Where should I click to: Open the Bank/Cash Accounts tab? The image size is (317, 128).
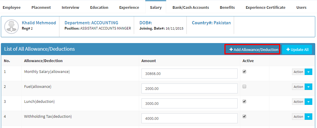tap(191, 7)
